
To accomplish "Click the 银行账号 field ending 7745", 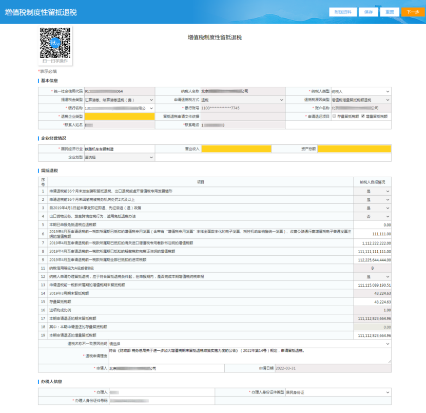I will [x=243, y=108].
